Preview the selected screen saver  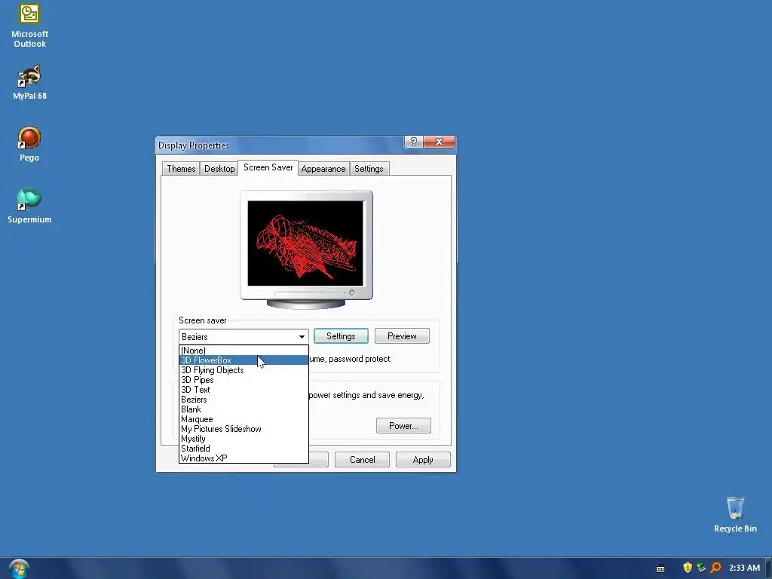coord(402,336)
